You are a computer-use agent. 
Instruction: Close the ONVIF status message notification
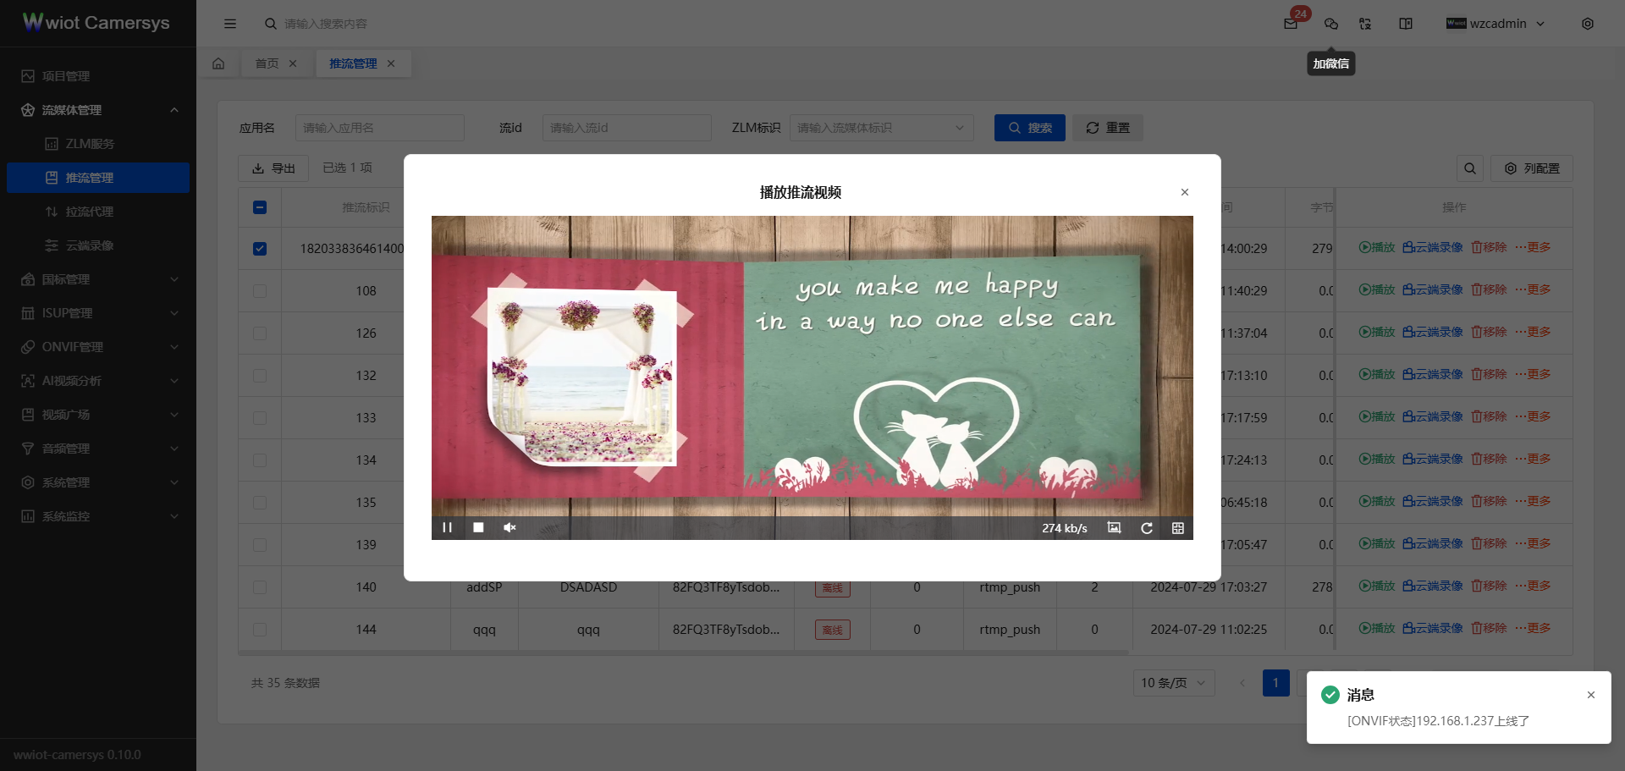pyautogui.click(x=1590, y=695)
